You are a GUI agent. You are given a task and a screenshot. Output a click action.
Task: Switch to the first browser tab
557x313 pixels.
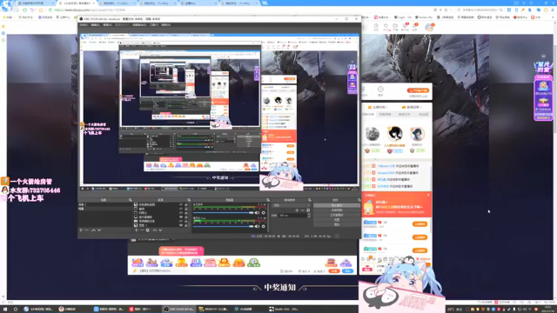tap(37, 3)
